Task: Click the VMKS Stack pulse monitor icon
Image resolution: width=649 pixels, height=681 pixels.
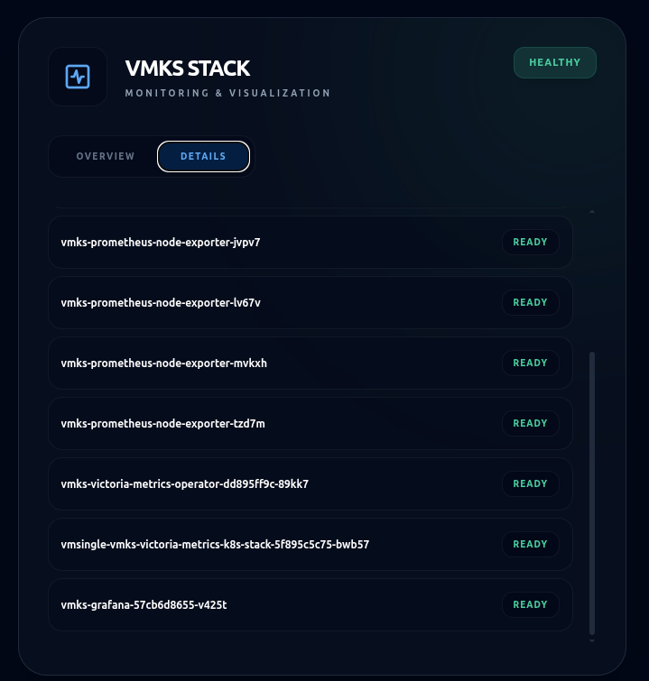Action: [78, 77]
